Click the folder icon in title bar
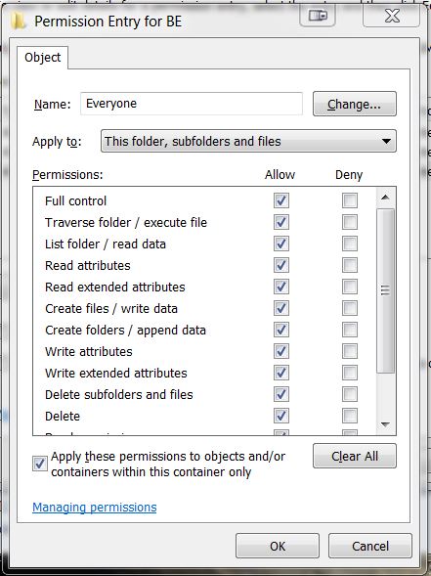431x576 pixels. tap(18, 21)
